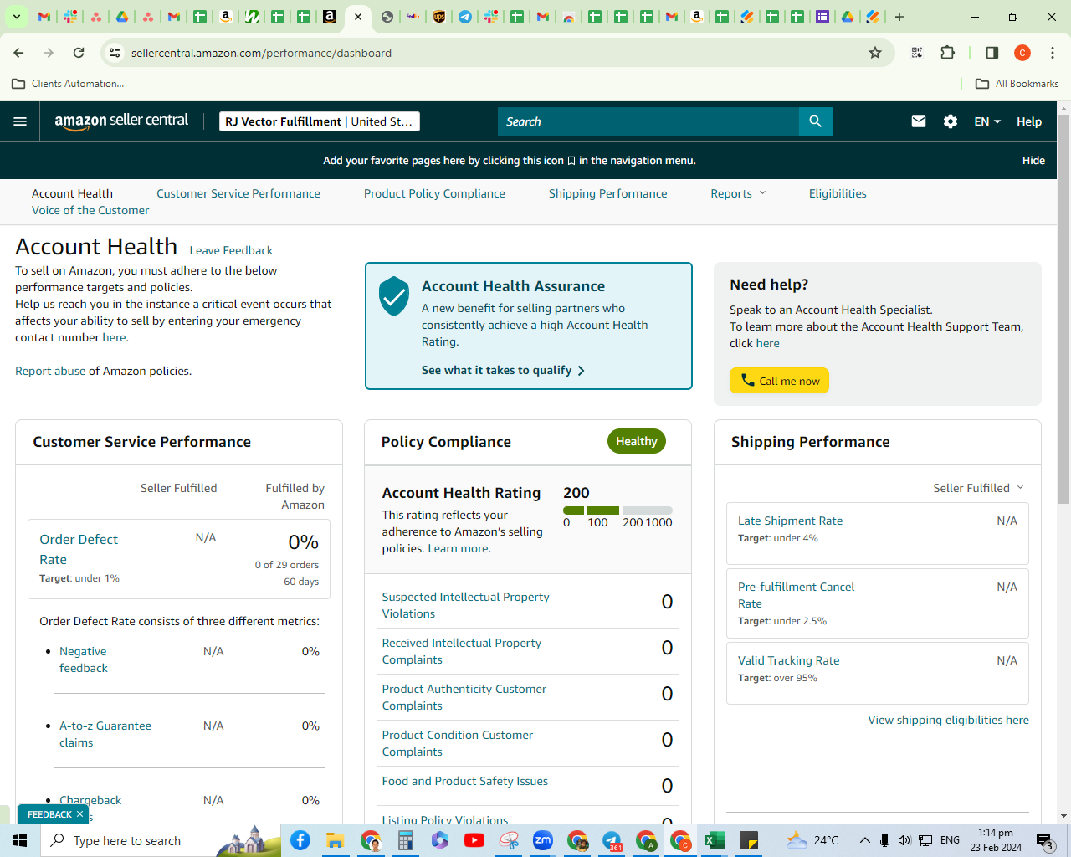Click the Windows taskbar search box
Image resolution: width=1071 pixels, height=857 pixels.
(161, 840)
